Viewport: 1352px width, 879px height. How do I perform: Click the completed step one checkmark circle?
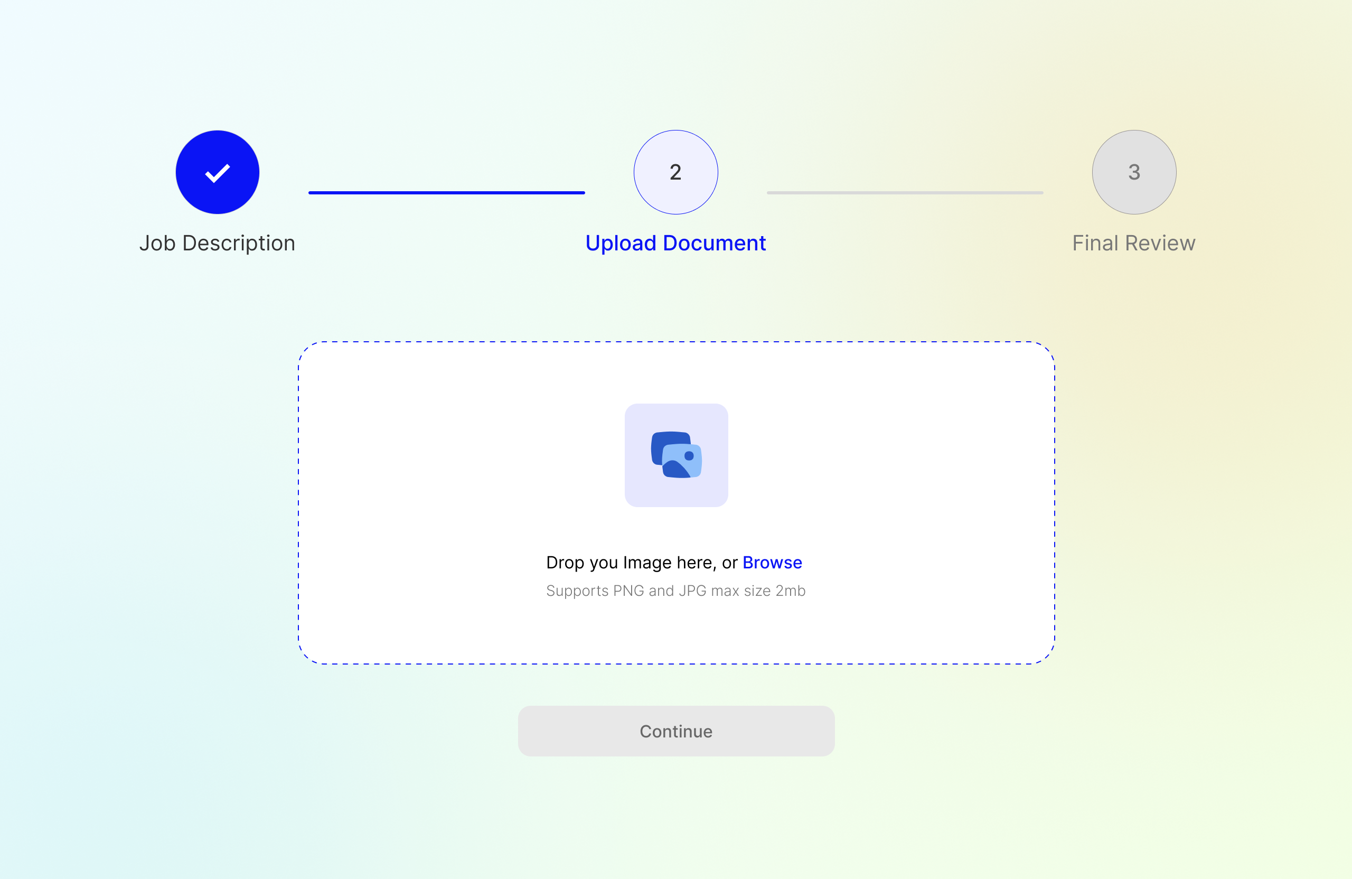point(218,172)
